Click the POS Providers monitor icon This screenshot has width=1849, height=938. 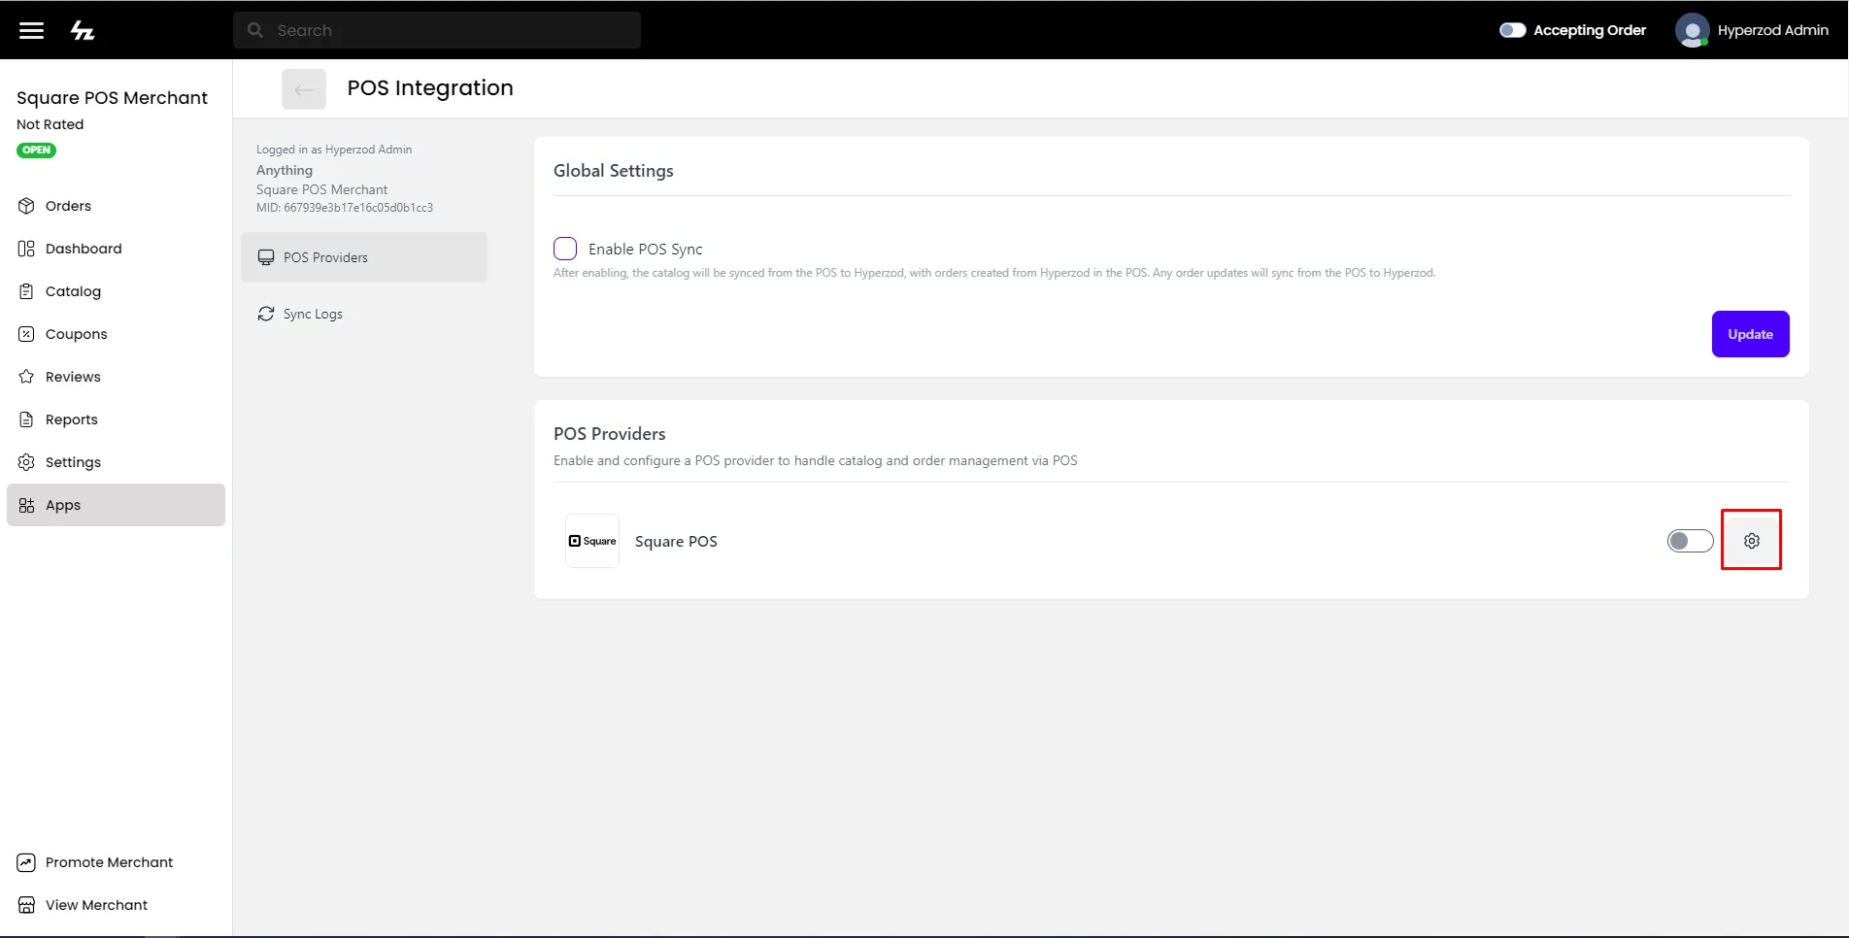(266, 257)
